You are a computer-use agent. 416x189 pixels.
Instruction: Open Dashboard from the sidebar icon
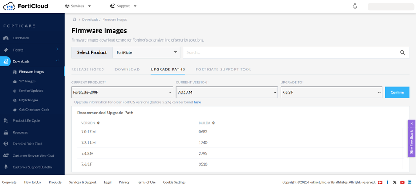pos(6,38)
